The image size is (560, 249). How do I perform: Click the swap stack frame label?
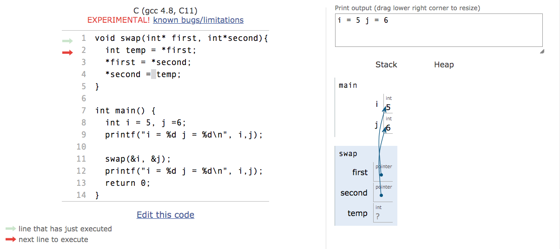(348, 154)
